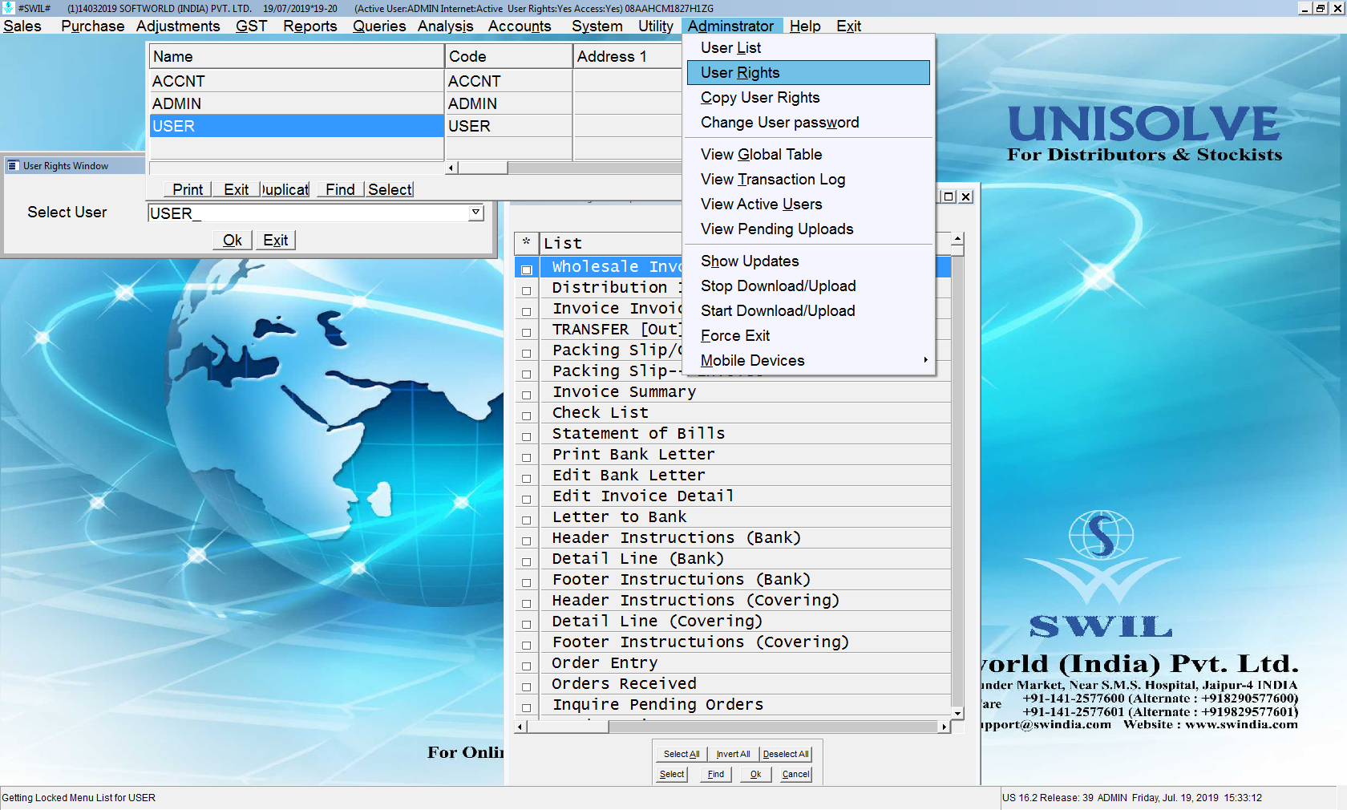
Task: Open the Select User dropdown arrow
Action: point(476,213)
